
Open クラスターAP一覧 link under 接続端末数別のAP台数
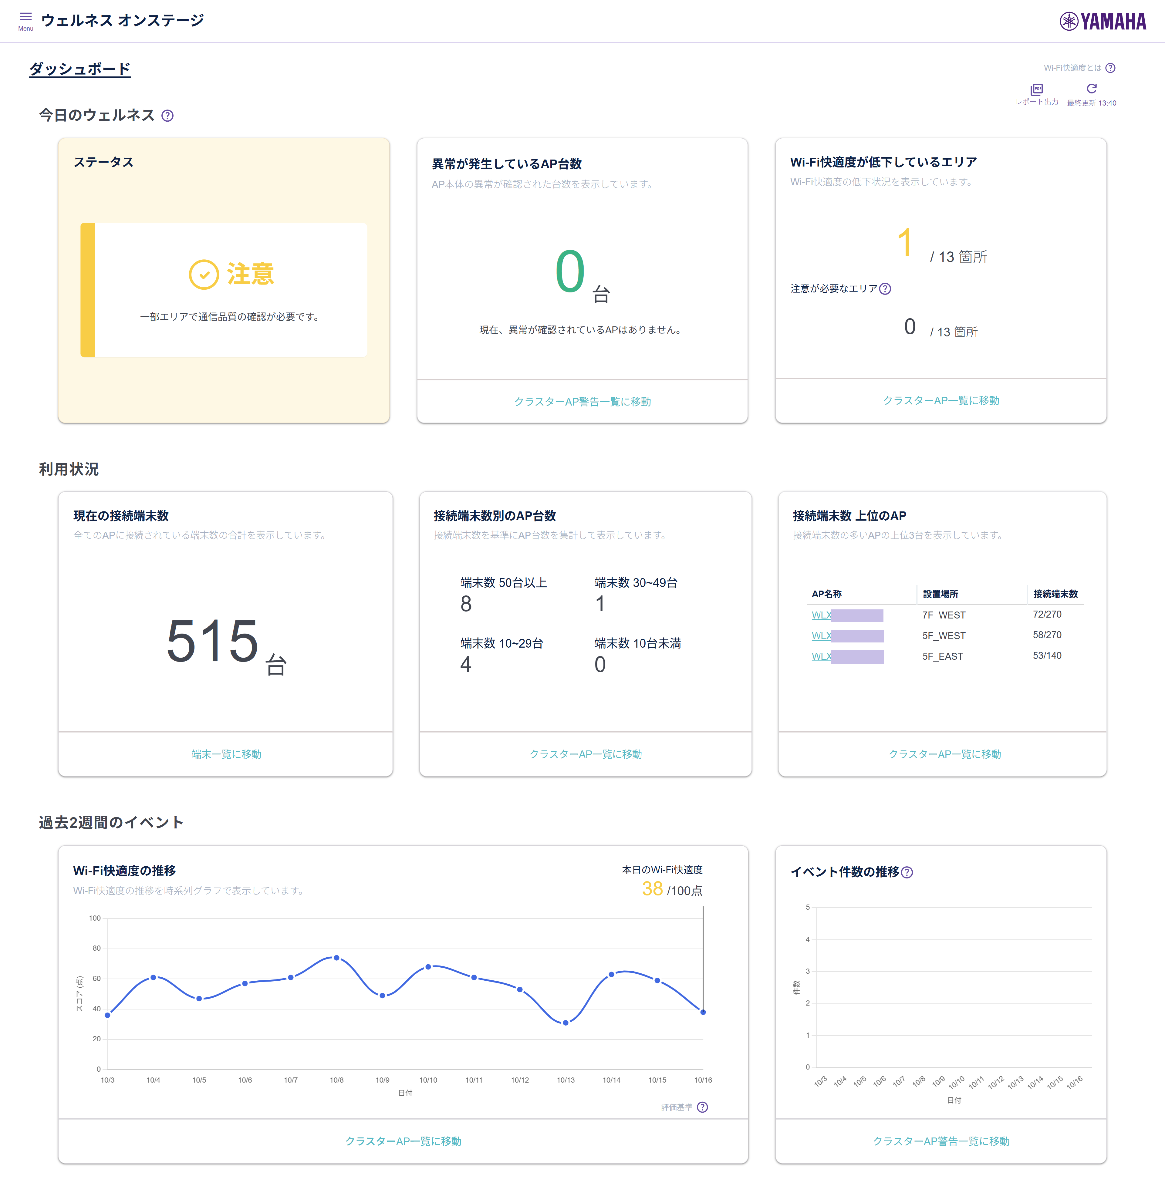coord(586,753)
